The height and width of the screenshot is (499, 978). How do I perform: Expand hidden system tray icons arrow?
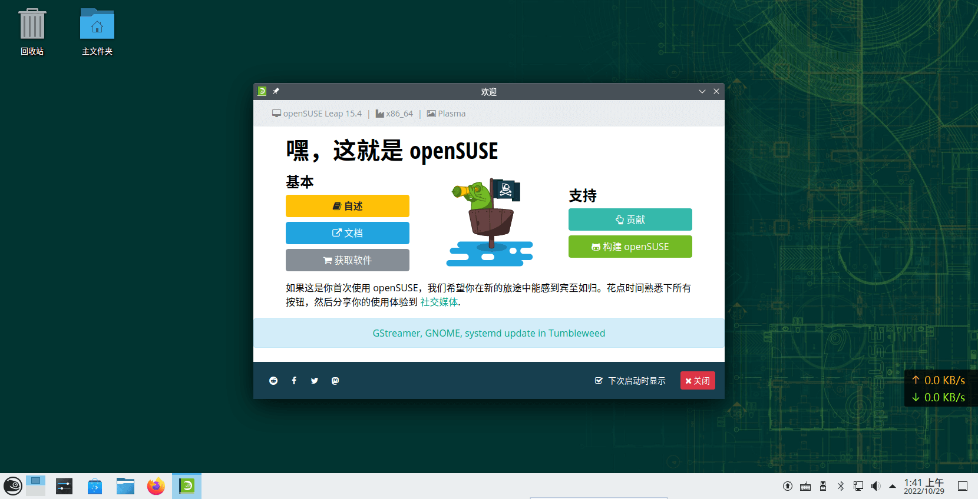click(x=893, y=486)
